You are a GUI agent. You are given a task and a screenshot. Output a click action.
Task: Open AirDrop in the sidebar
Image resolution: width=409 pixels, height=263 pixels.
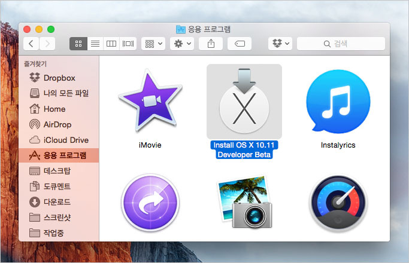click(59, 124)
